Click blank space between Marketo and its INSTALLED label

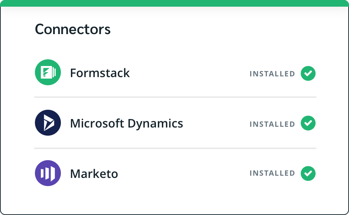point(184,173)
